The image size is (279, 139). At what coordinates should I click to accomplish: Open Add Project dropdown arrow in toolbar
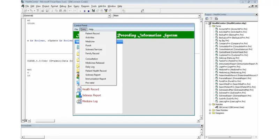[28, 11]
